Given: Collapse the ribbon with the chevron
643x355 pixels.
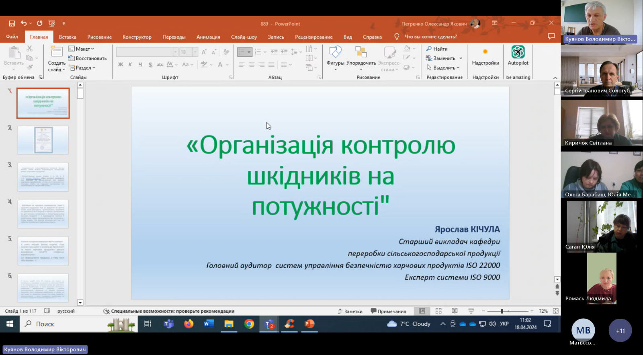Looking at the screenshot, I should [x=555, y=78].
